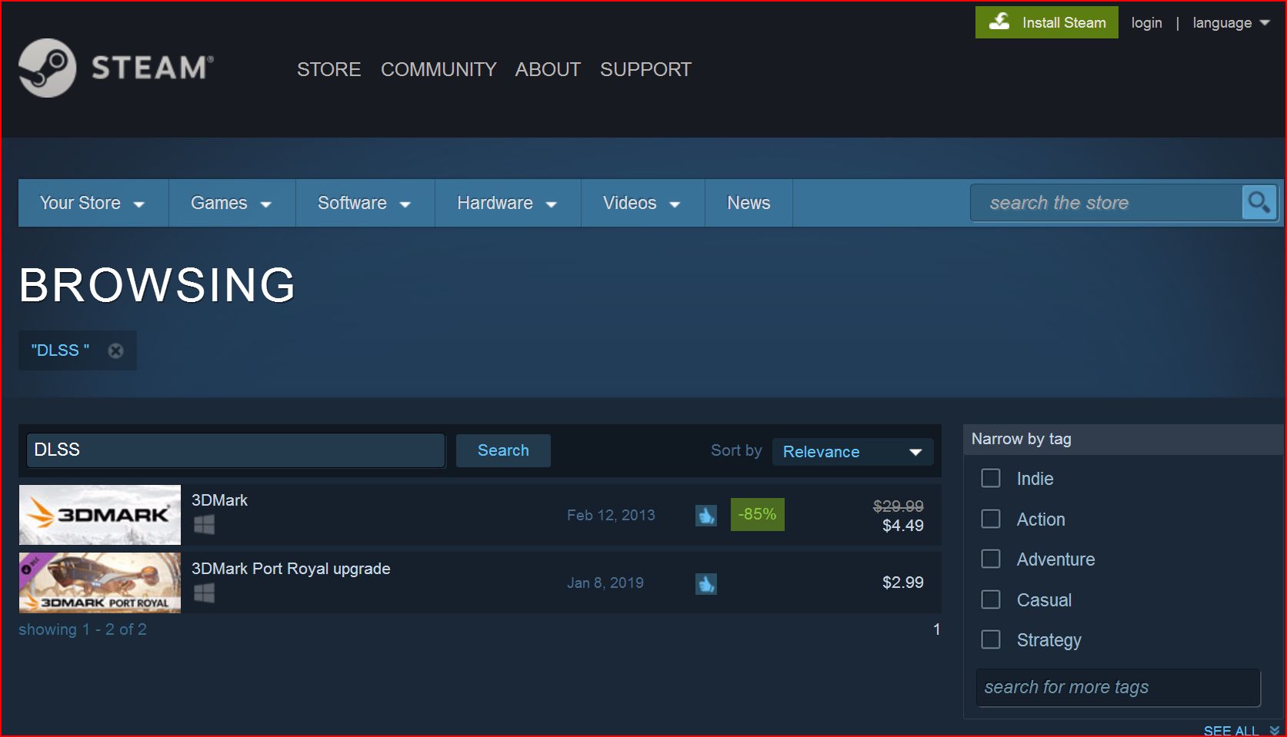The height and width of the screenshot is (737, 1287).
Task: Click the Feb 12, 2013 release date
Action: (x=611, y=515)
